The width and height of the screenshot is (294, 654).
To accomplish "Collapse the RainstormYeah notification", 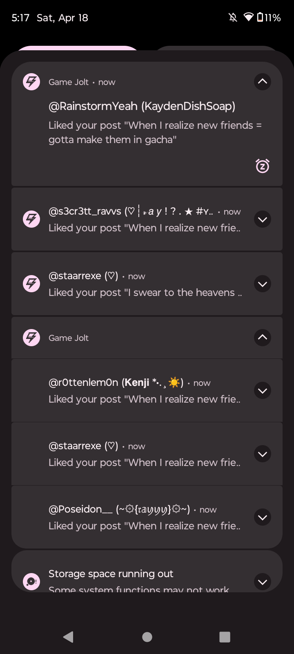I will (x=263, y=82).
